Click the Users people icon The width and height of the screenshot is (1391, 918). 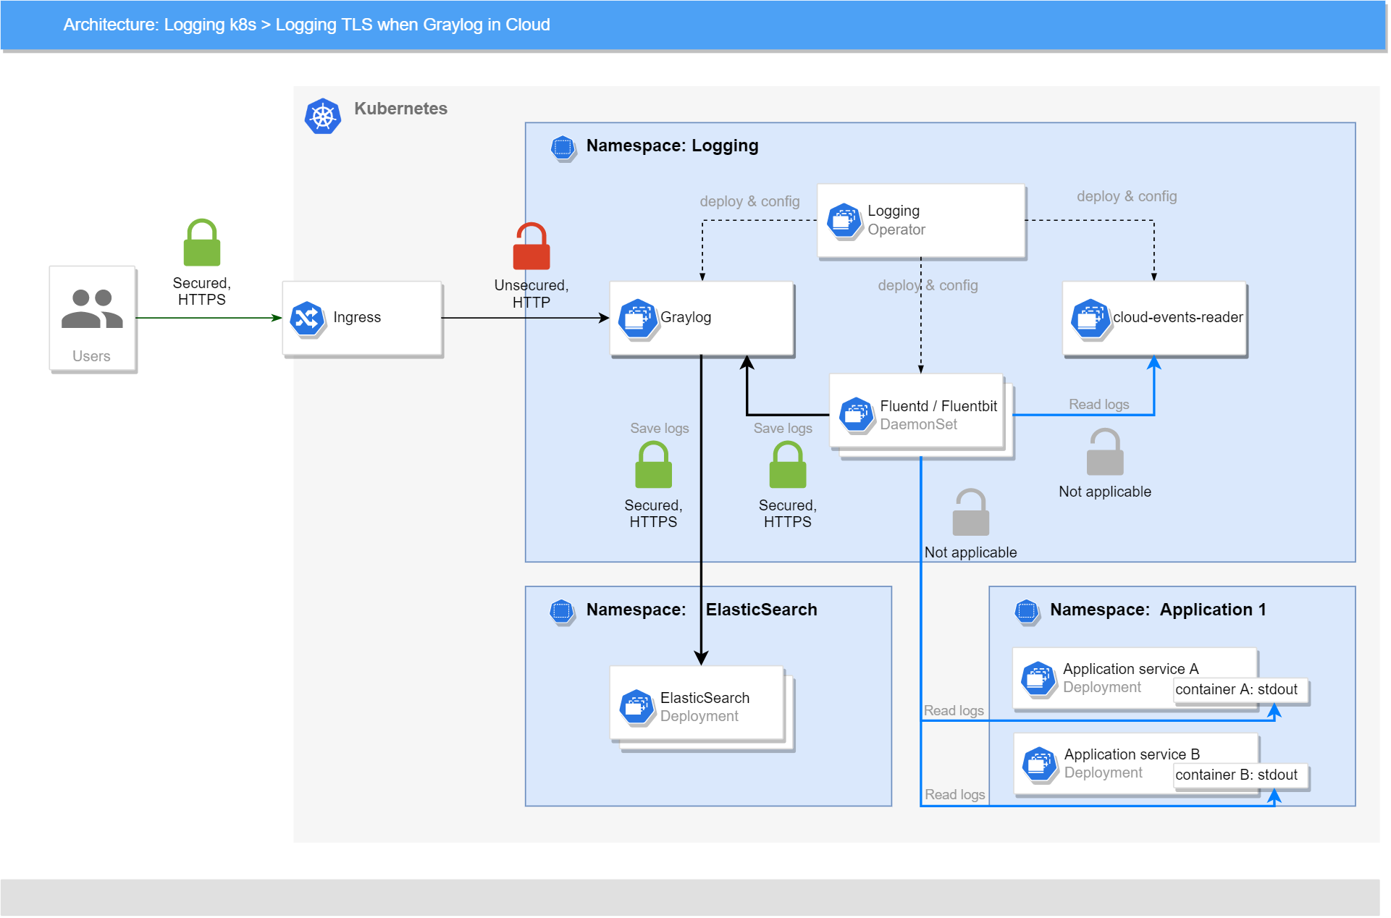(92, 309)
